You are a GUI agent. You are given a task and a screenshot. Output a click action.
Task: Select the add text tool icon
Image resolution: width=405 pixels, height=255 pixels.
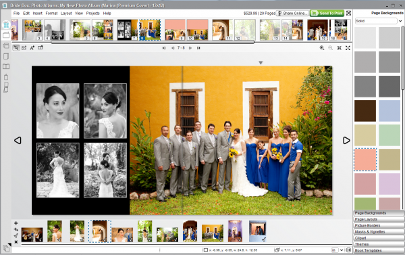pyautogui.click(x=32, y=47)
